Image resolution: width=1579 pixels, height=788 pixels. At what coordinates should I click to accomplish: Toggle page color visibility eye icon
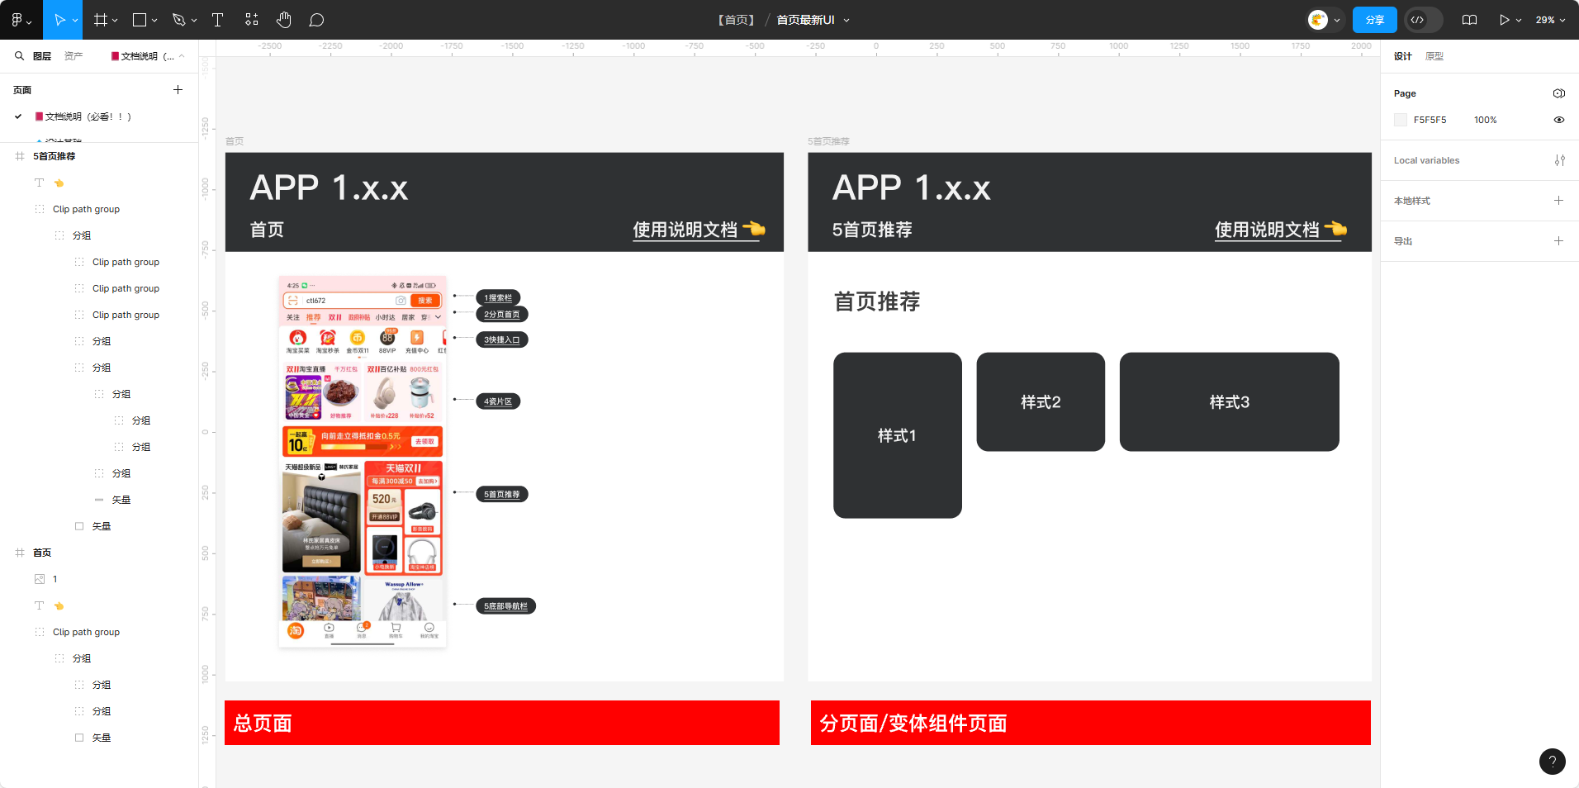tap(1558, 120)
